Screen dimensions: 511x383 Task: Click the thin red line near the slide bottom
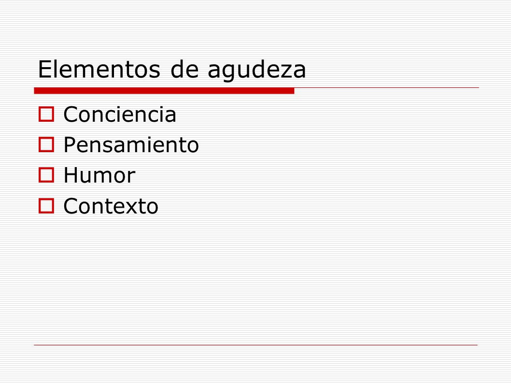(255, 345)
